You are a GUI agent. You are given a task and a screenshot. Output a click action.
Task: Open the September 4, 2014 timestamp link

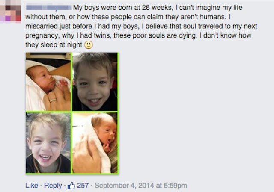(141, 186)
